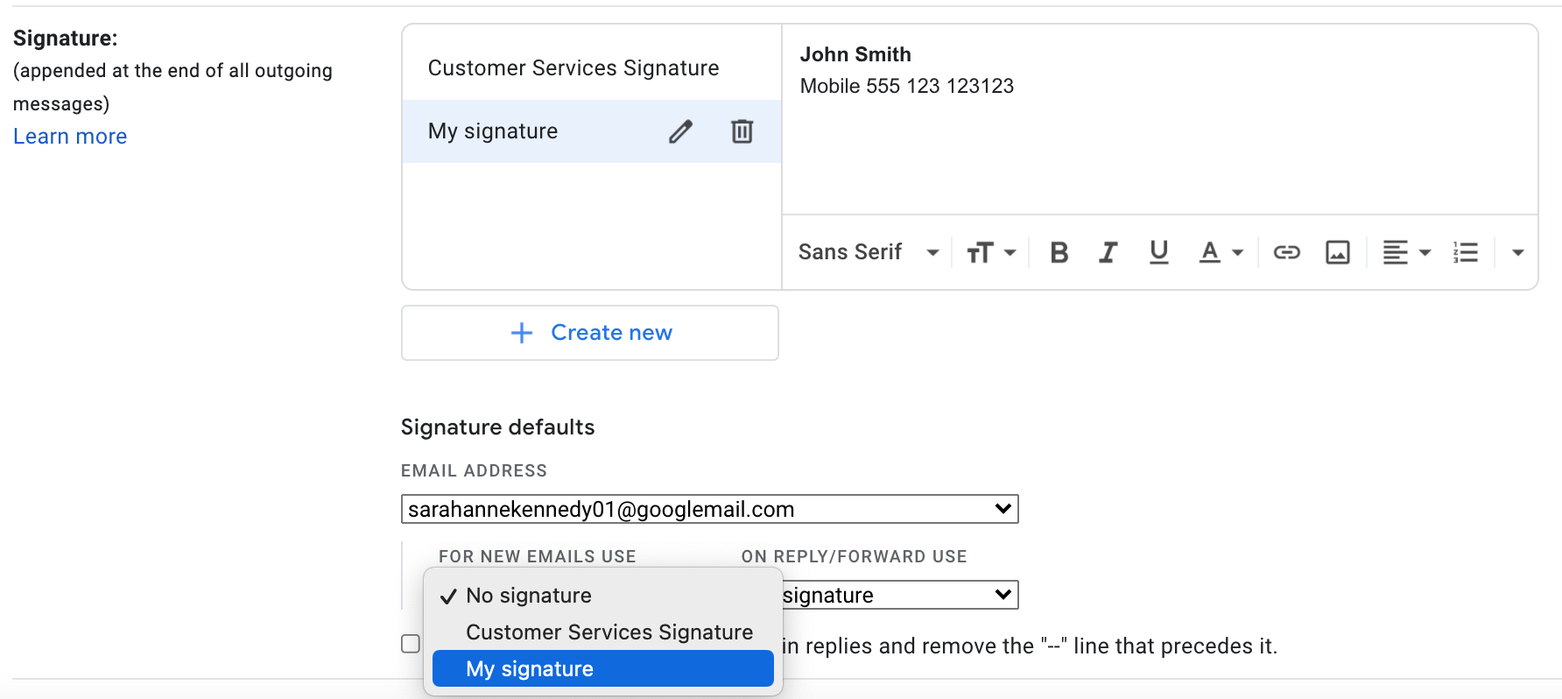Toggle italic formatting in signature editor
The width and height of the screenshot is (1562, 699).
pos(1108,252)
